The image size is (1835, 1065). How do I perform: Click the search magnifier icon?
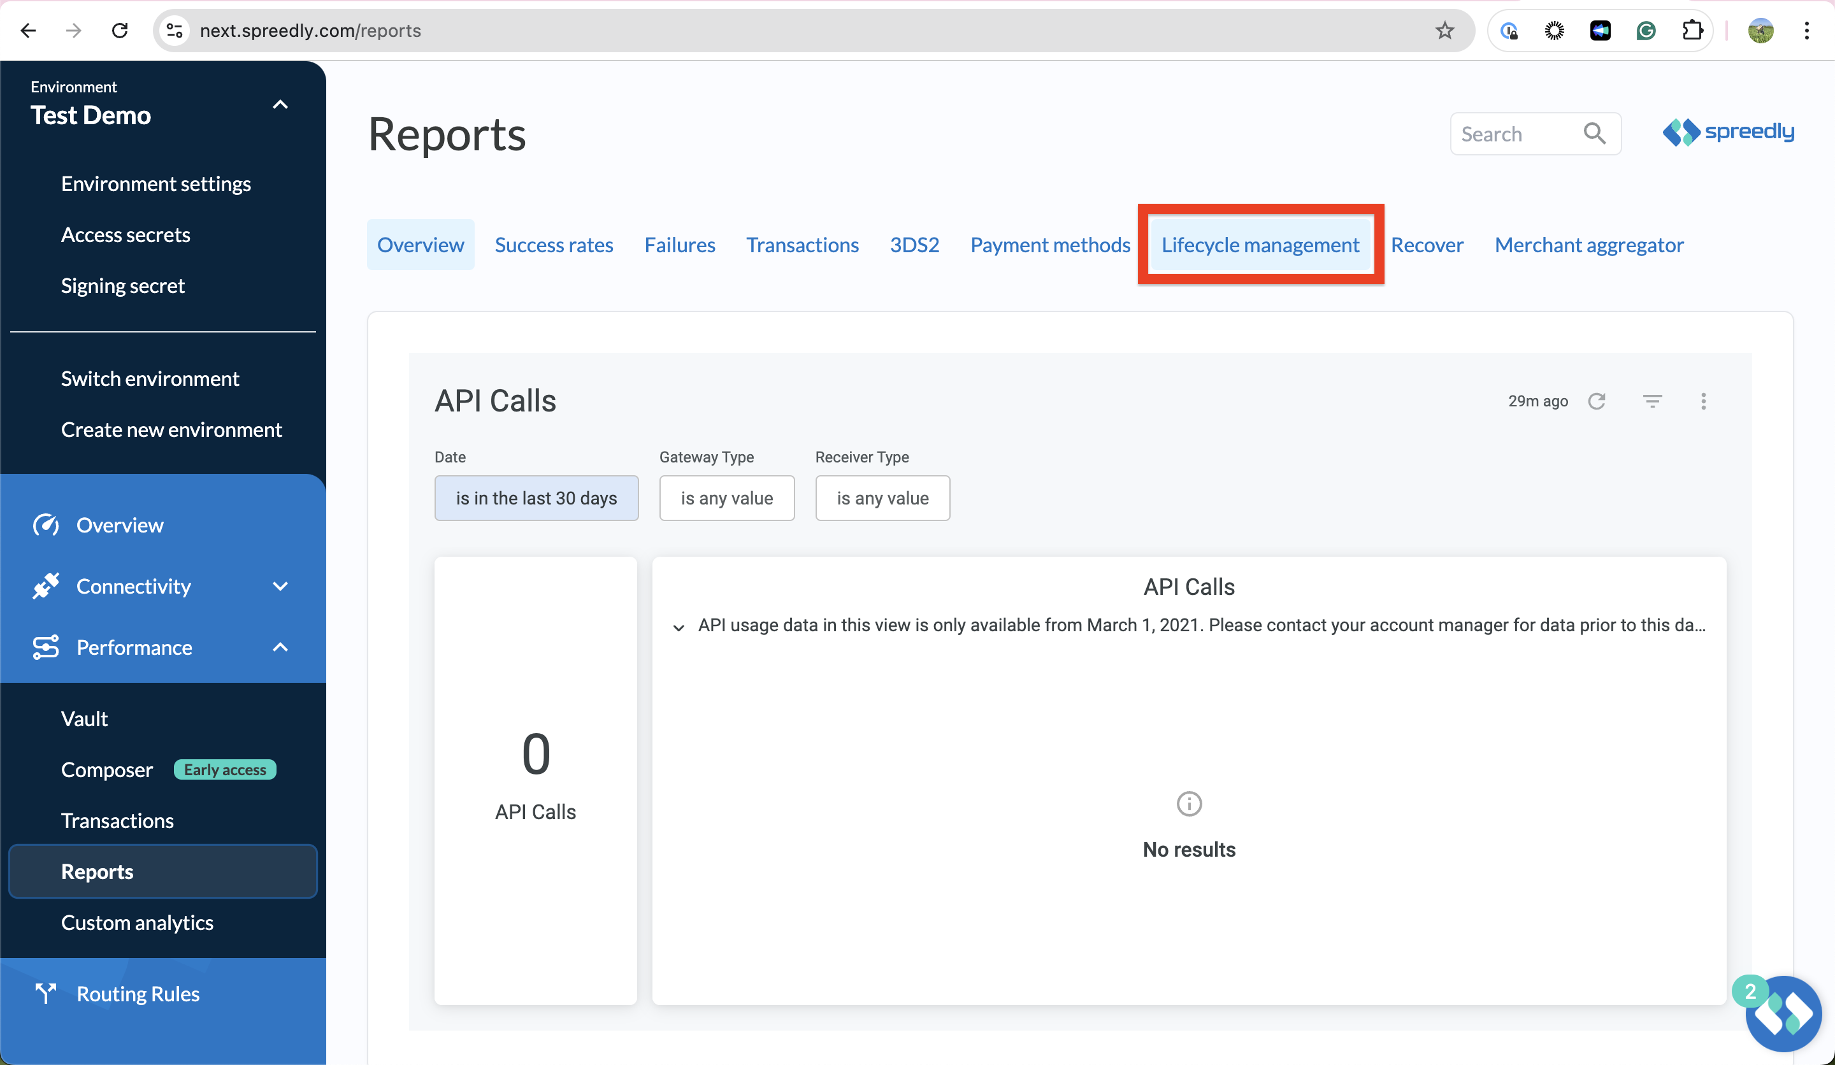click(1595, 133)
